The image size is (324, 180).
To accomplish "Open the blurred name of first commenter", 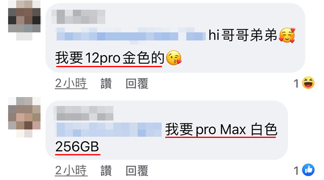I will coord(78,17).
